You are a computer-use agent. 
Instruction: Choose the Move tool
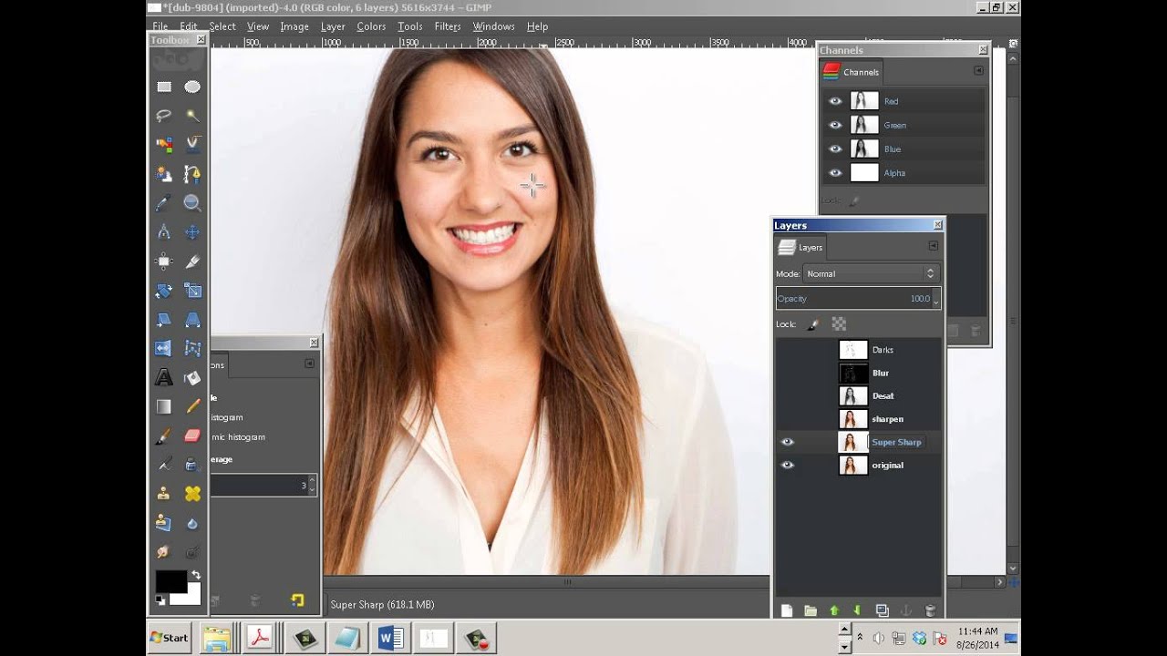[x=192, y=232]
